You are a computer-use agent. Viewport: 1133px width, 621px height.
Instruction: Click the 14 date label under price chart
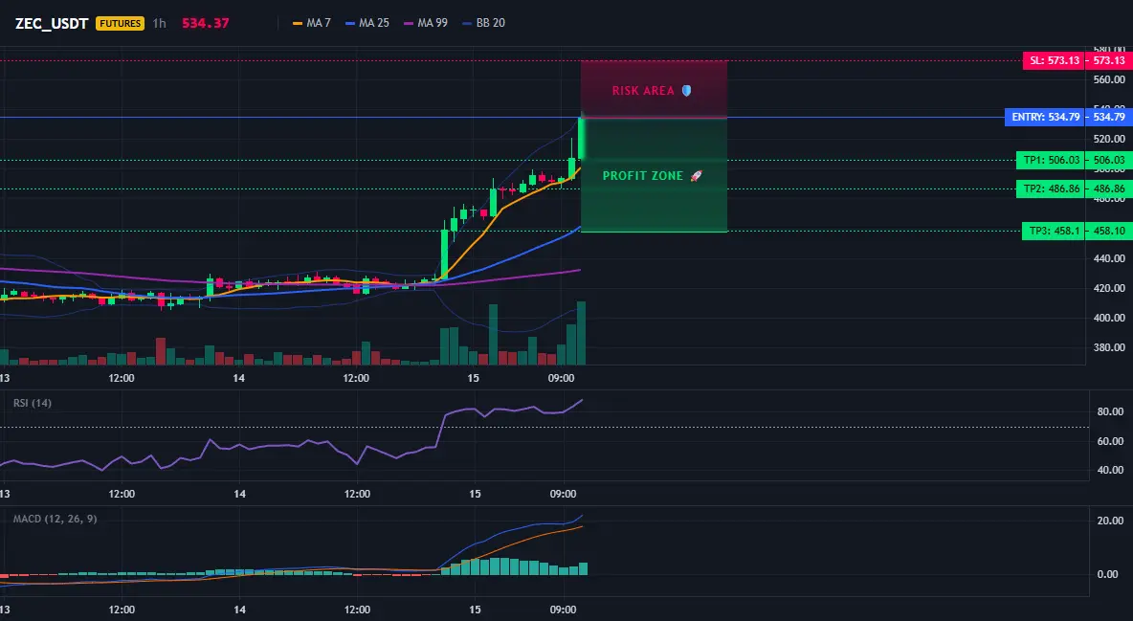click(239, 378)
